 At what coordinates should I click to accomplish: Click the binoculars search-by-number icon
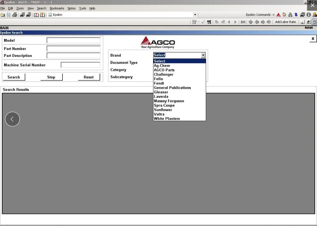(x=23, y=15)
